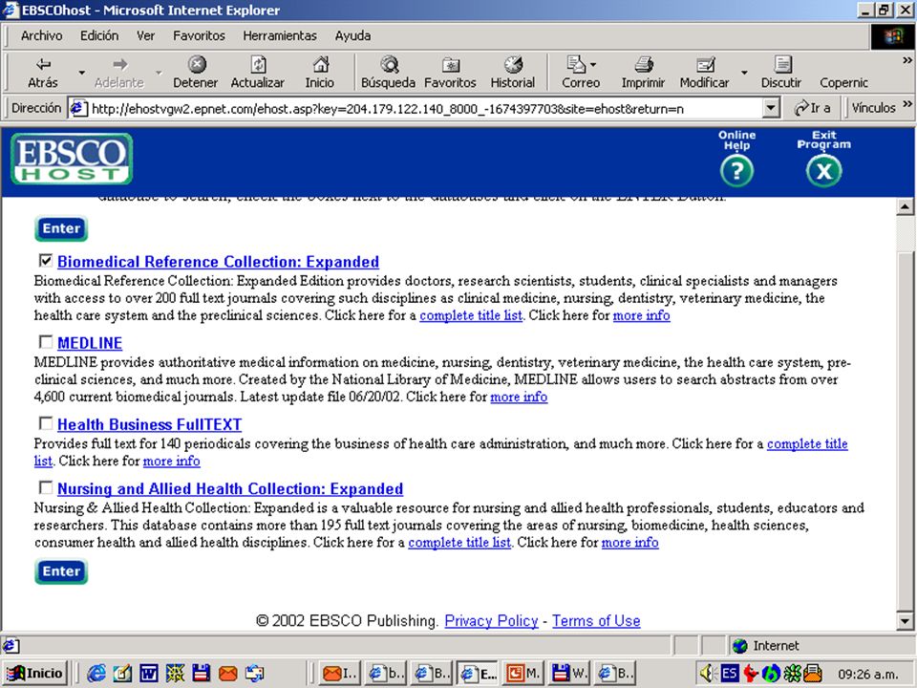Click the Vínculos links toolbar label
The height and width of the screenshot is (688, 917).
873,108
